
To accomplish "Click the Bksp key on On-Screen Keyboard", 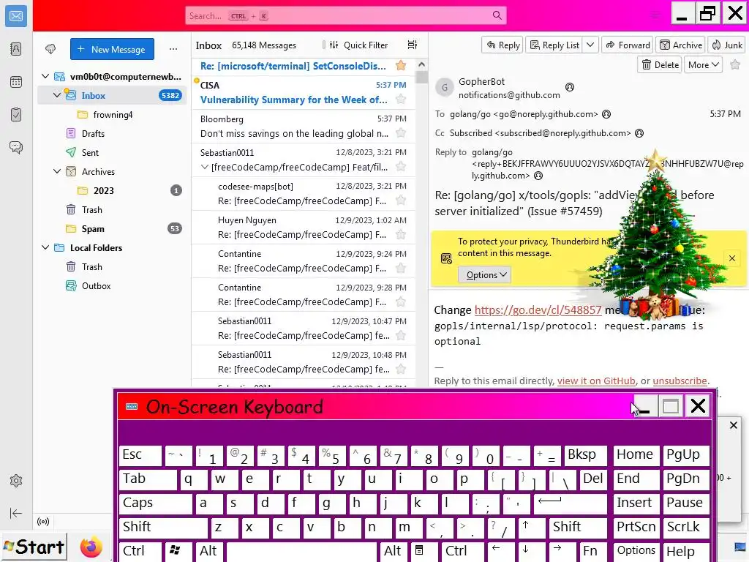I will (585, 455).
